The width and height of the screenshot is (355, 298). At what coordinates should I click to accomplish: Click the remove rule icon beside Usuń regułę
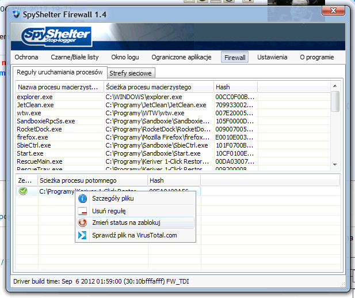point(82,211)
